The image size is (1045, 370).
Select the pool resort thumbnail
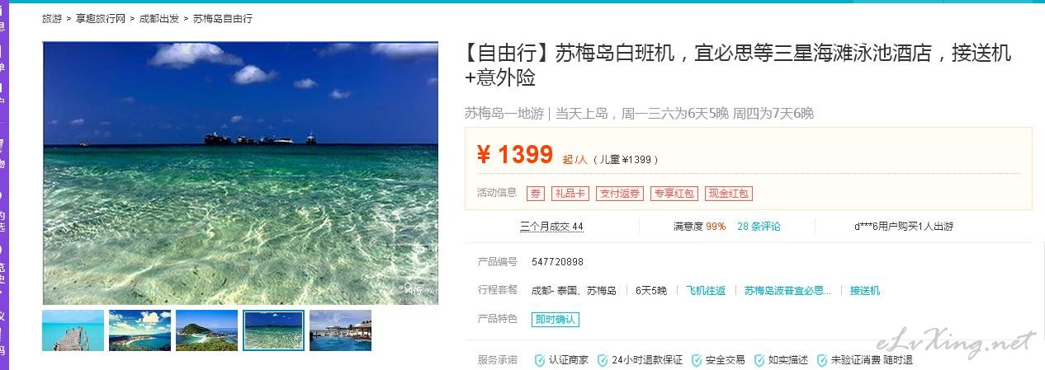coord(340,330)
